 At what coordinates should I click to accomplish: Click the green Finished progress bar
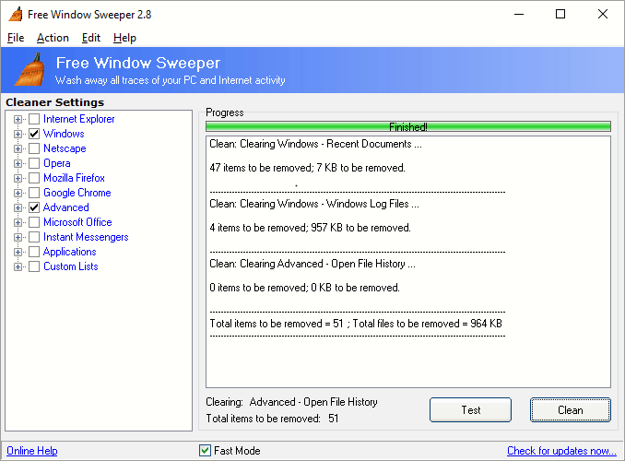click(408, 127)
